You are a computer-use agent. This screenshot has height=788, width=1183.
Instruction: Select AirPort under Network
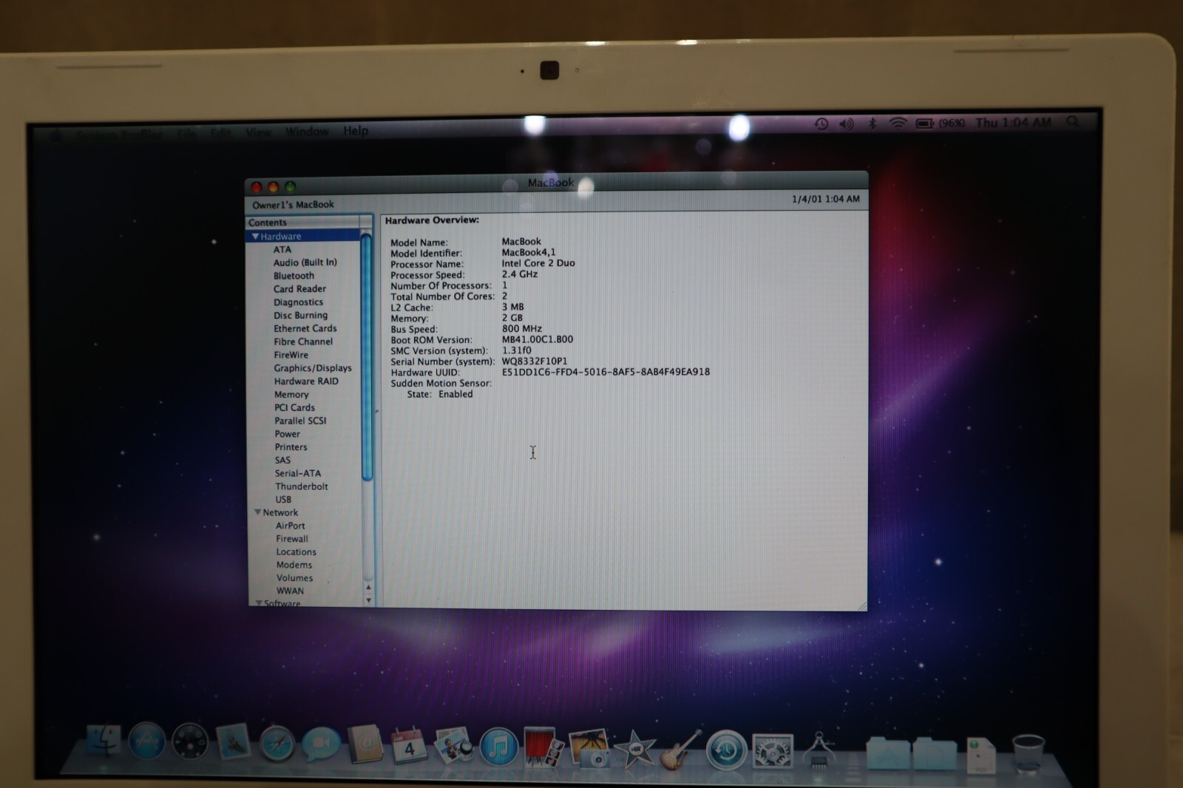[x=290, y=526]
